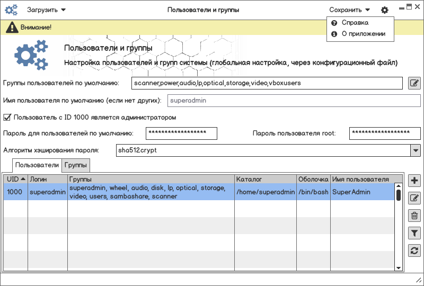The width and height of the screenshot is (424, 286).
Task: Toggle 'Пользователь с ID 1000 является администратором' checkbox
Action: coord(7,117)
